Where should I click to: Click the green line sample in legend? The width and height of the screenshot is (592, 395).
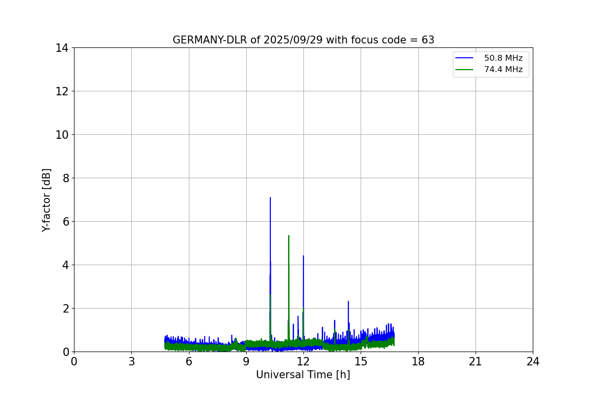tap(465, 70)
